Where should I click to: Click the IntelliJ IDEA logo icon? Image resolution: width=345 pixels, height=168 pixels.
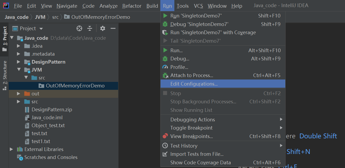click(x=6, y=6)
